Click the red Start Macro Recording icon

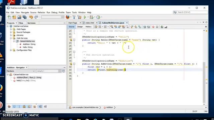[153, 27]
